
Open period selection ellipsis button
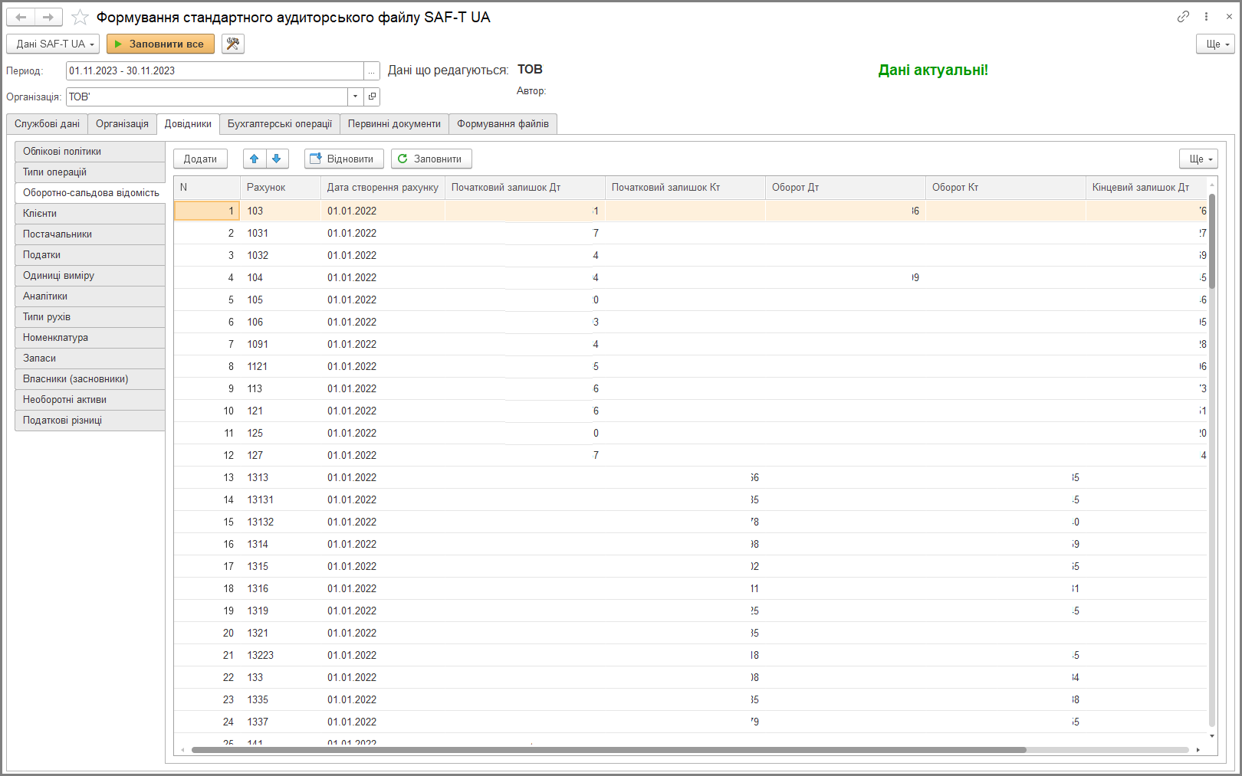click(372, 70)
